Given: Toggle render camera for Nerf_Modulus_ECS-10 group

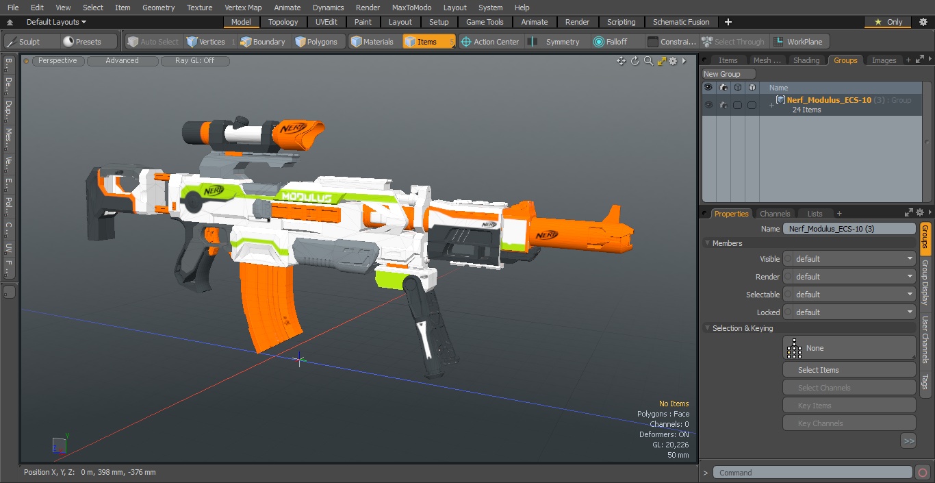Looking at the screenshot, I should coord(723,105).
